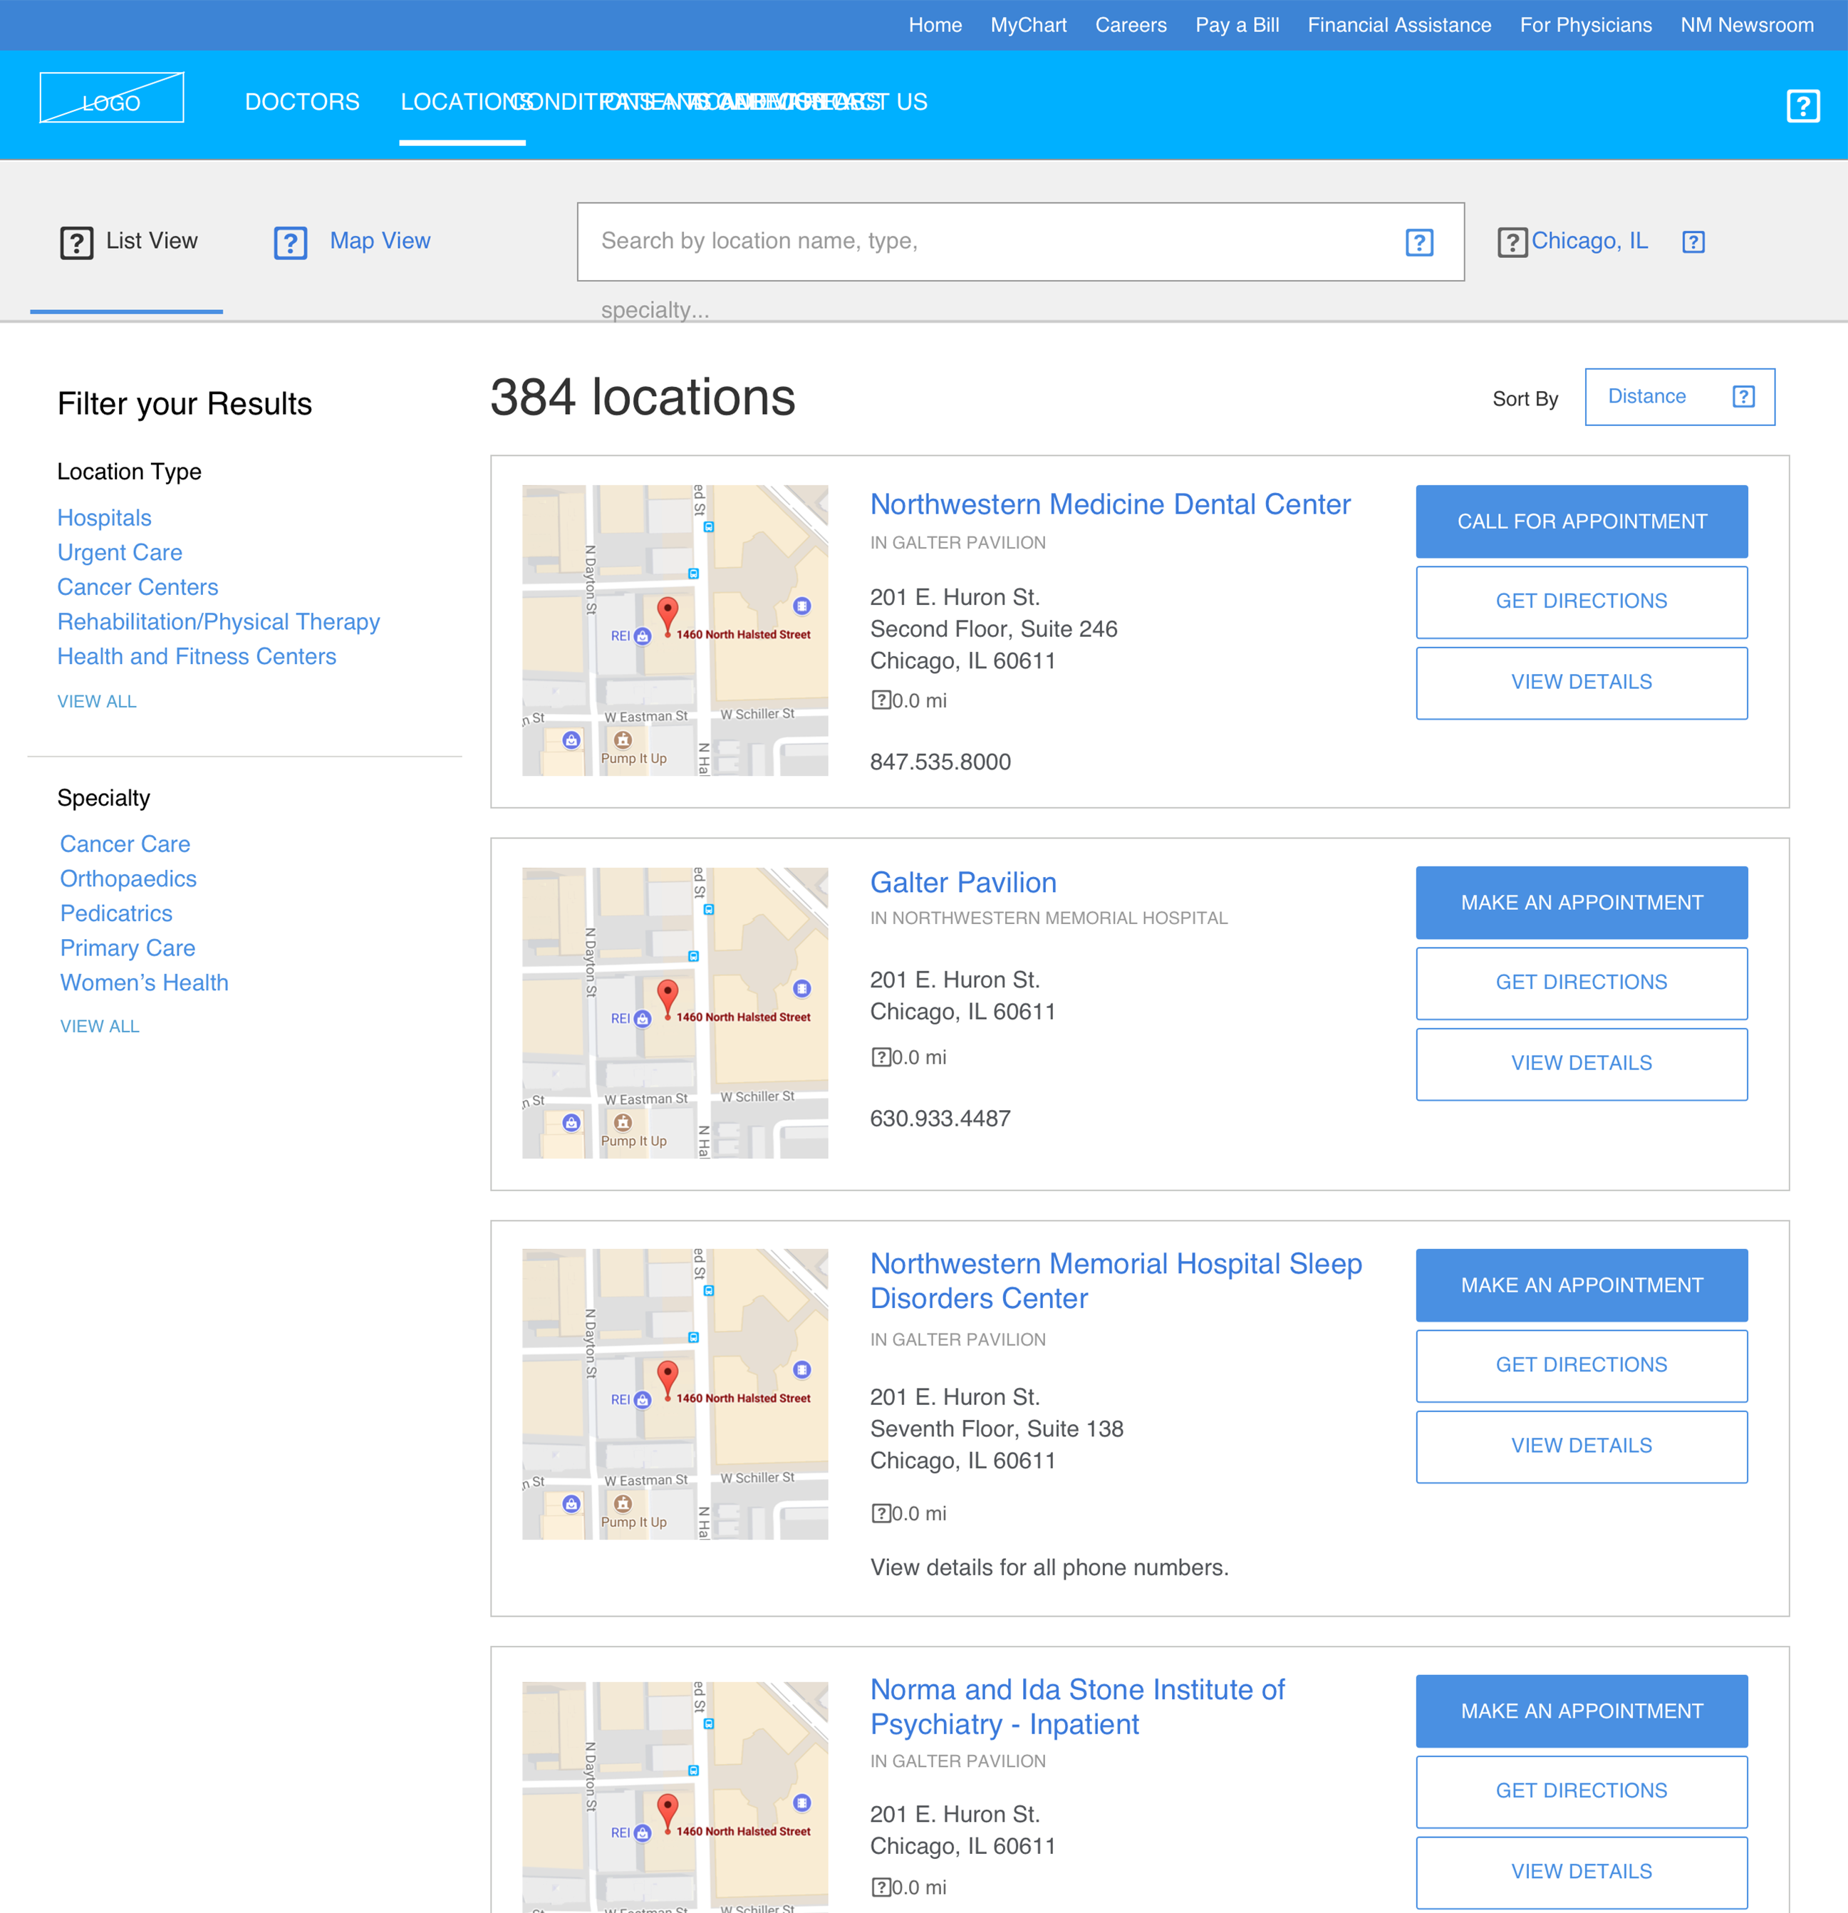Image resolution: width=1848 pixels, height=1913 pixels.
Task: Open Northwestern Medicine Dental Center title
Action: (x=1111, y=504)
